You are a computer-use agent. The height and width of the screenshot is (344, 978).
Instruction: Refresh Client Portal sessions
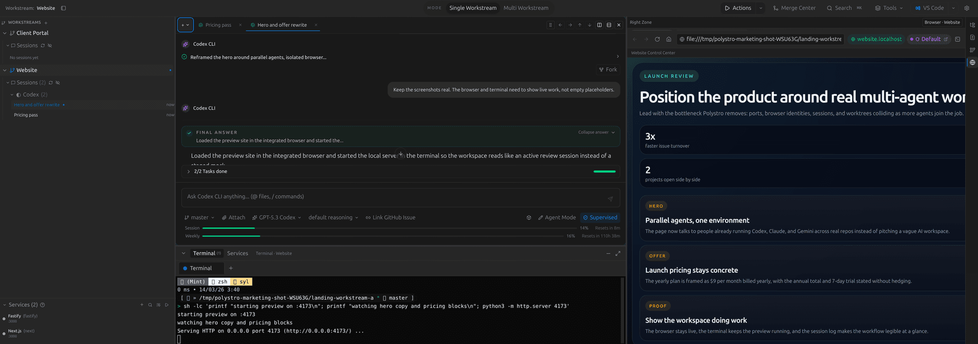tap(43, 46)
